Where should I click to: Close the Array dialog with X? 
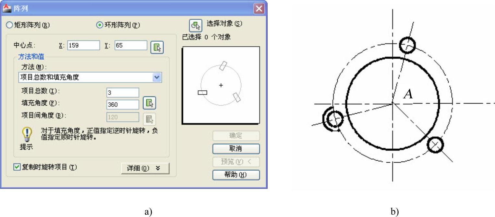259,9
